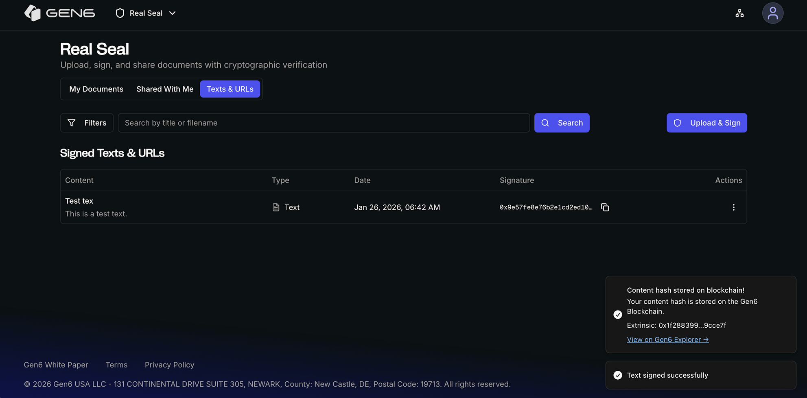Expand the Filters panel
This screenshot has height=398, width=807.
tap(87, 123)
